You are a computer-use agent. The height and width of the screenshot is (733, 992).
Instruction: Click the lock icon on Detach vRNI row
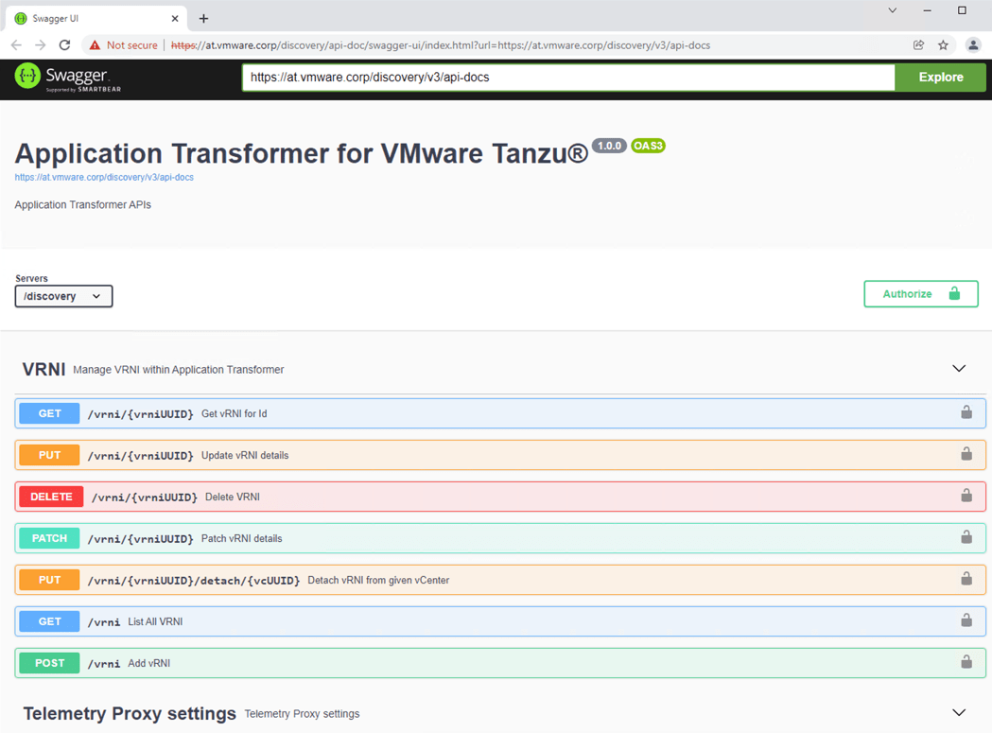click(x=966, y=580)
